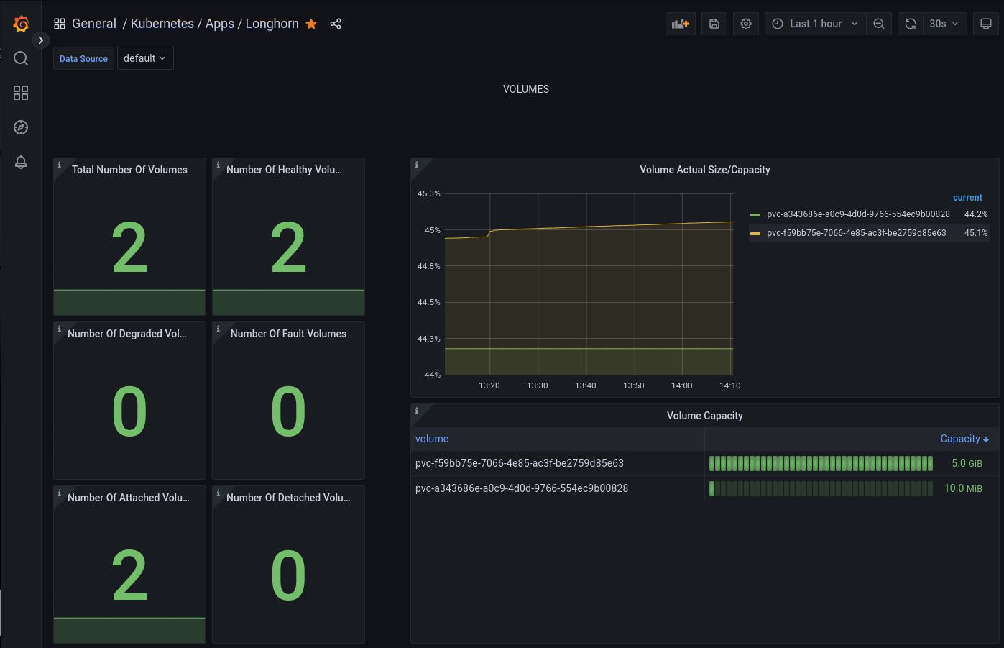The image size is (1004, 648).
Task: Go to the General folder breadcrumb
Action: pos(94,24)
